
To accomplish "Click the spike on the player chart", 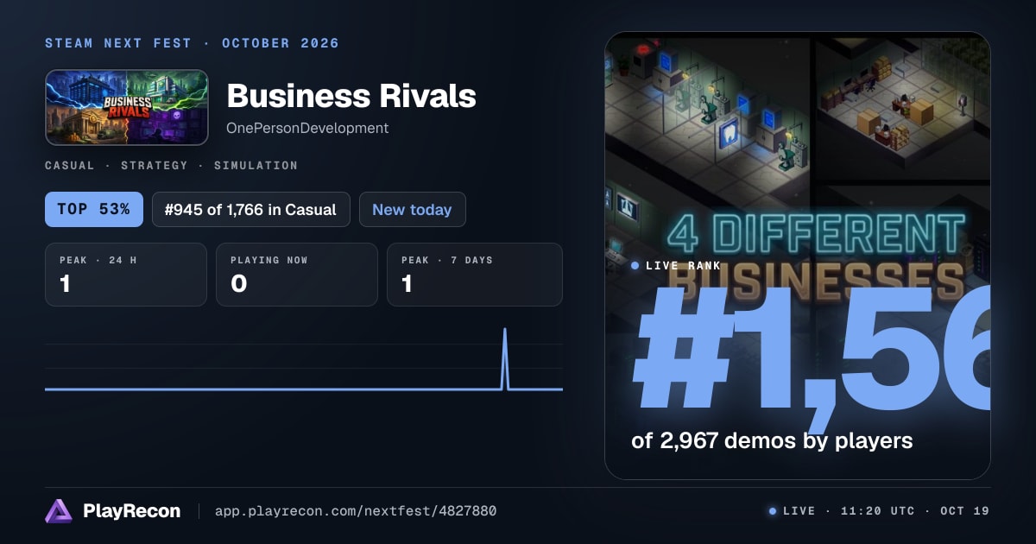I will (505, 358).
